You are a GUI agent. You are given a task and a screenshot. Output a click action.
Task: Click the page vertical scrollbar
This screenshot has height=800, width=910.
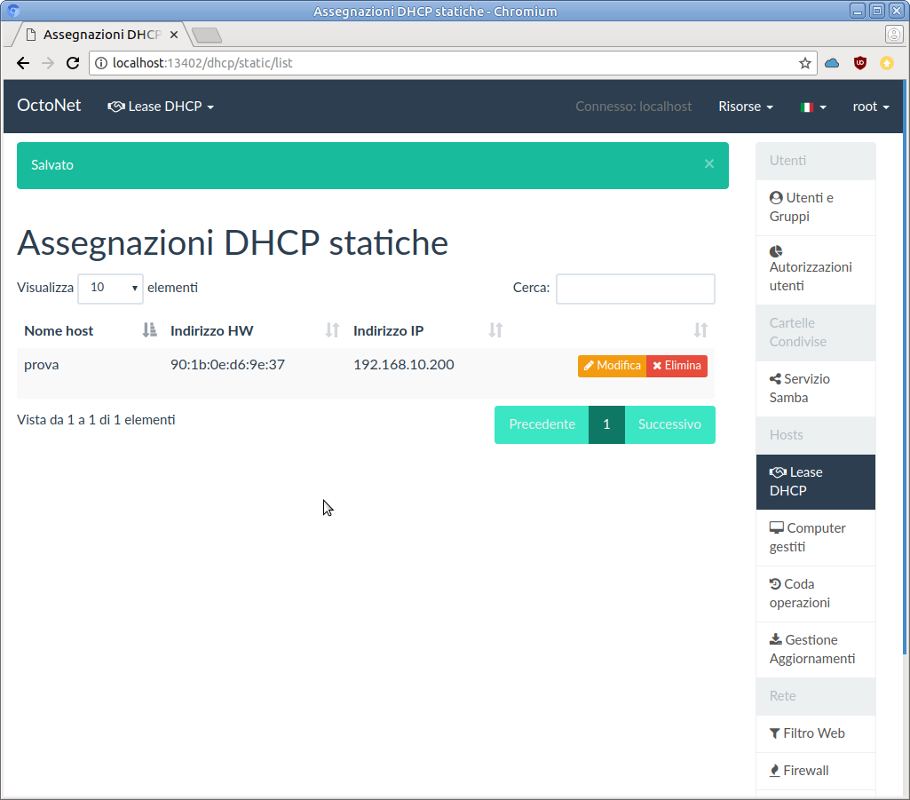pyautogui.click(x=905, y=368)
